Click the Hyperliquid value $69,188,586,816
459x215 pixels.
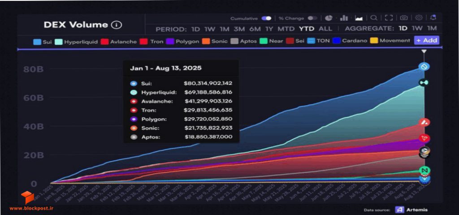208,92
